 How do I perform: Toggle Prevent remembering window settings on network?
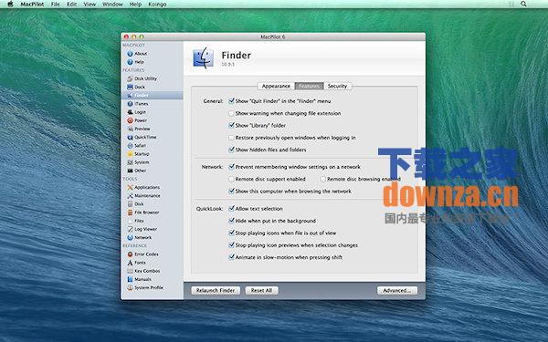231,167
